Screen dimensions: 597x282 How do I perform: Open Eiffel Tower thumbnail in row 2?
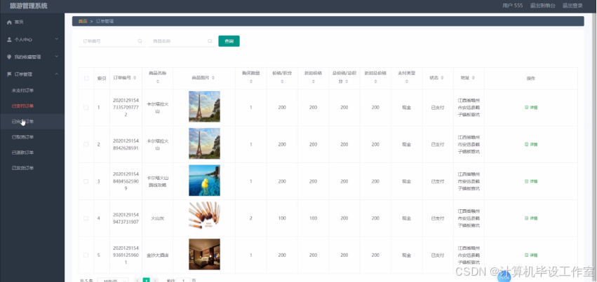[204, 143]
